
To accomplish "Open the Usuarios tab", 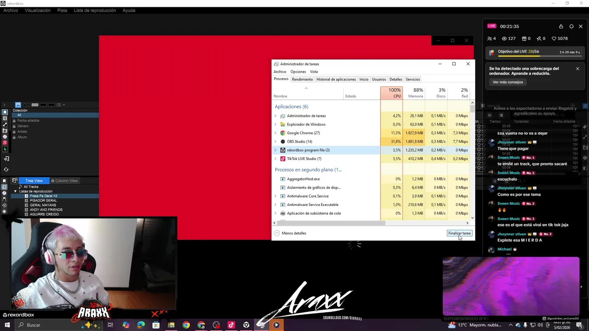I will 379,79.
